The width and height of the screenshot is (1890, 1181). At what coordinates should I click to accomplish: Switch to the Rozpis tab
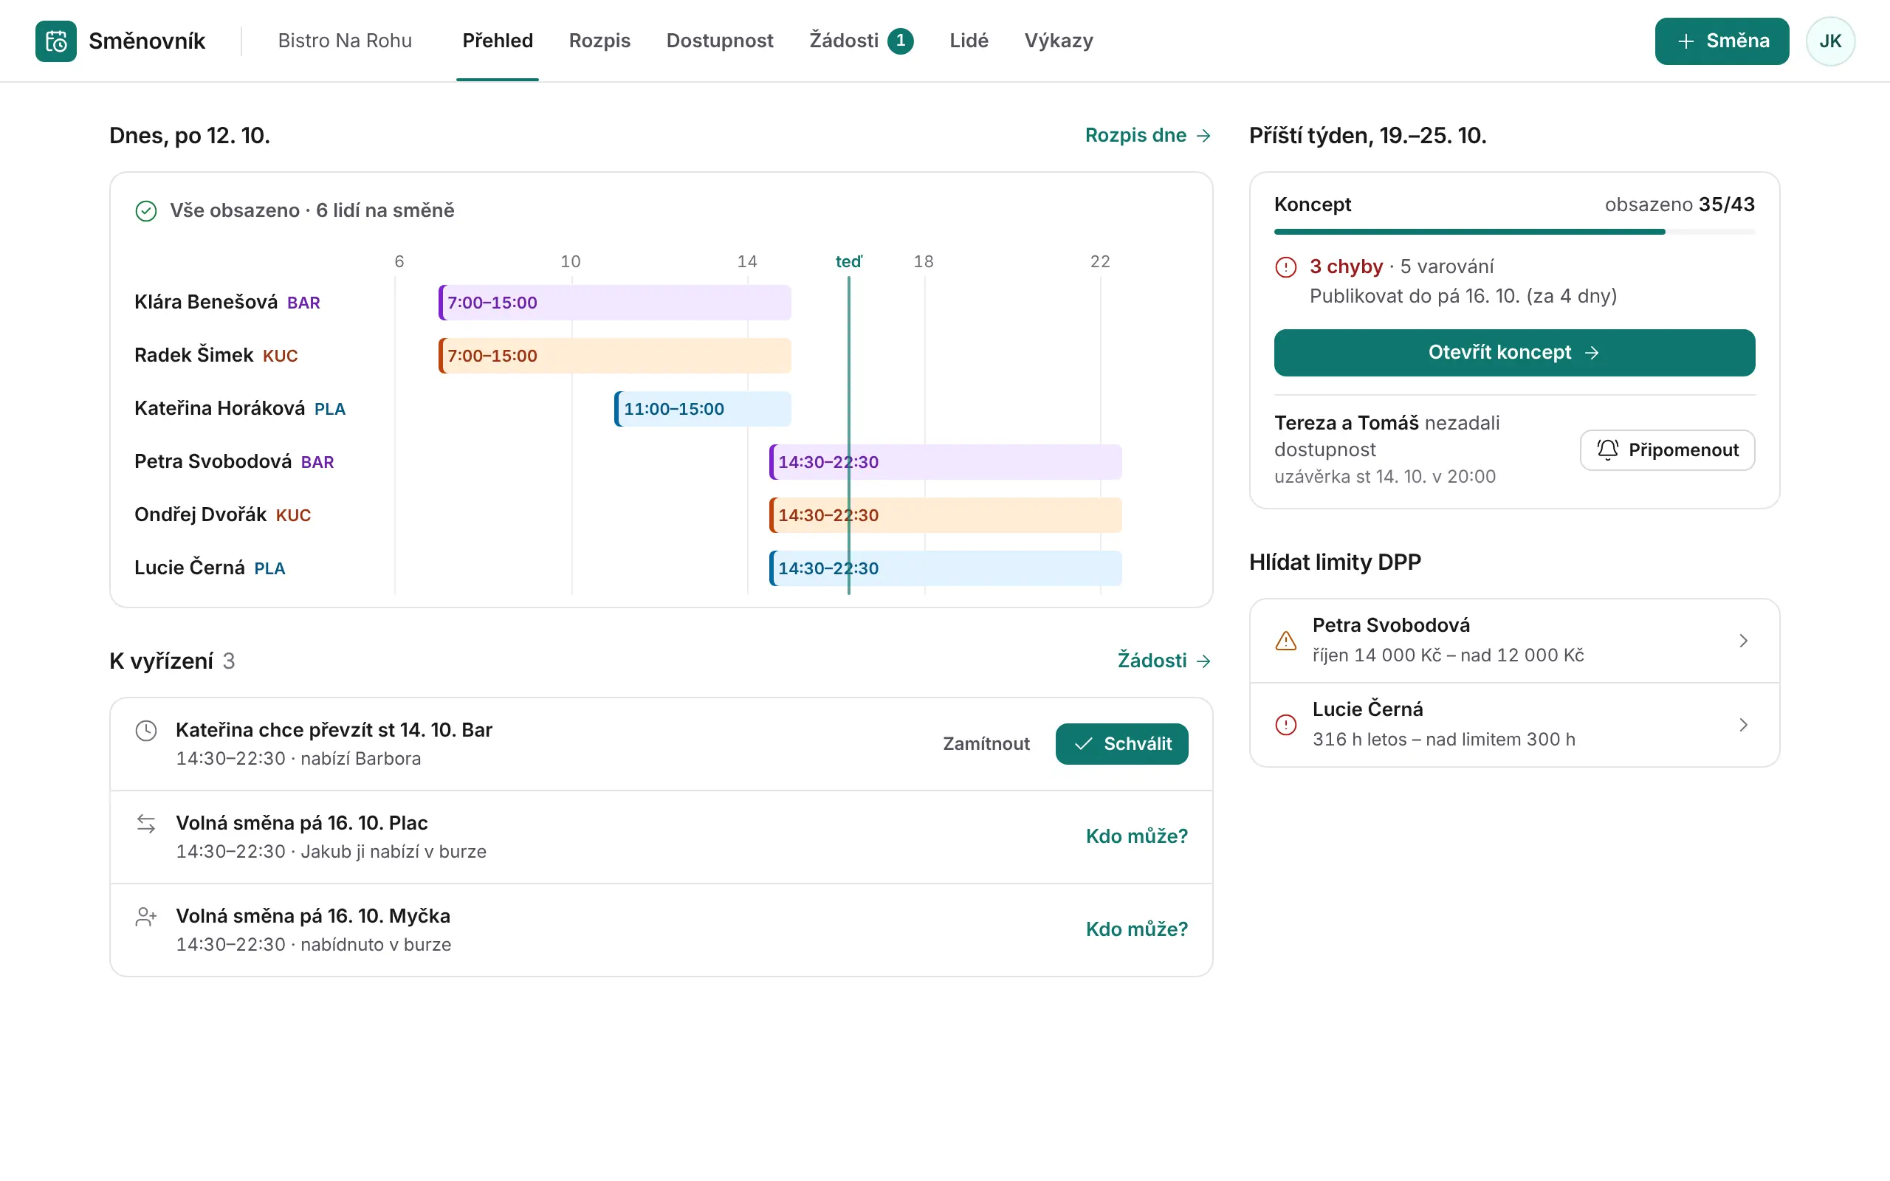pyautogui.click(x=599, y=41)
